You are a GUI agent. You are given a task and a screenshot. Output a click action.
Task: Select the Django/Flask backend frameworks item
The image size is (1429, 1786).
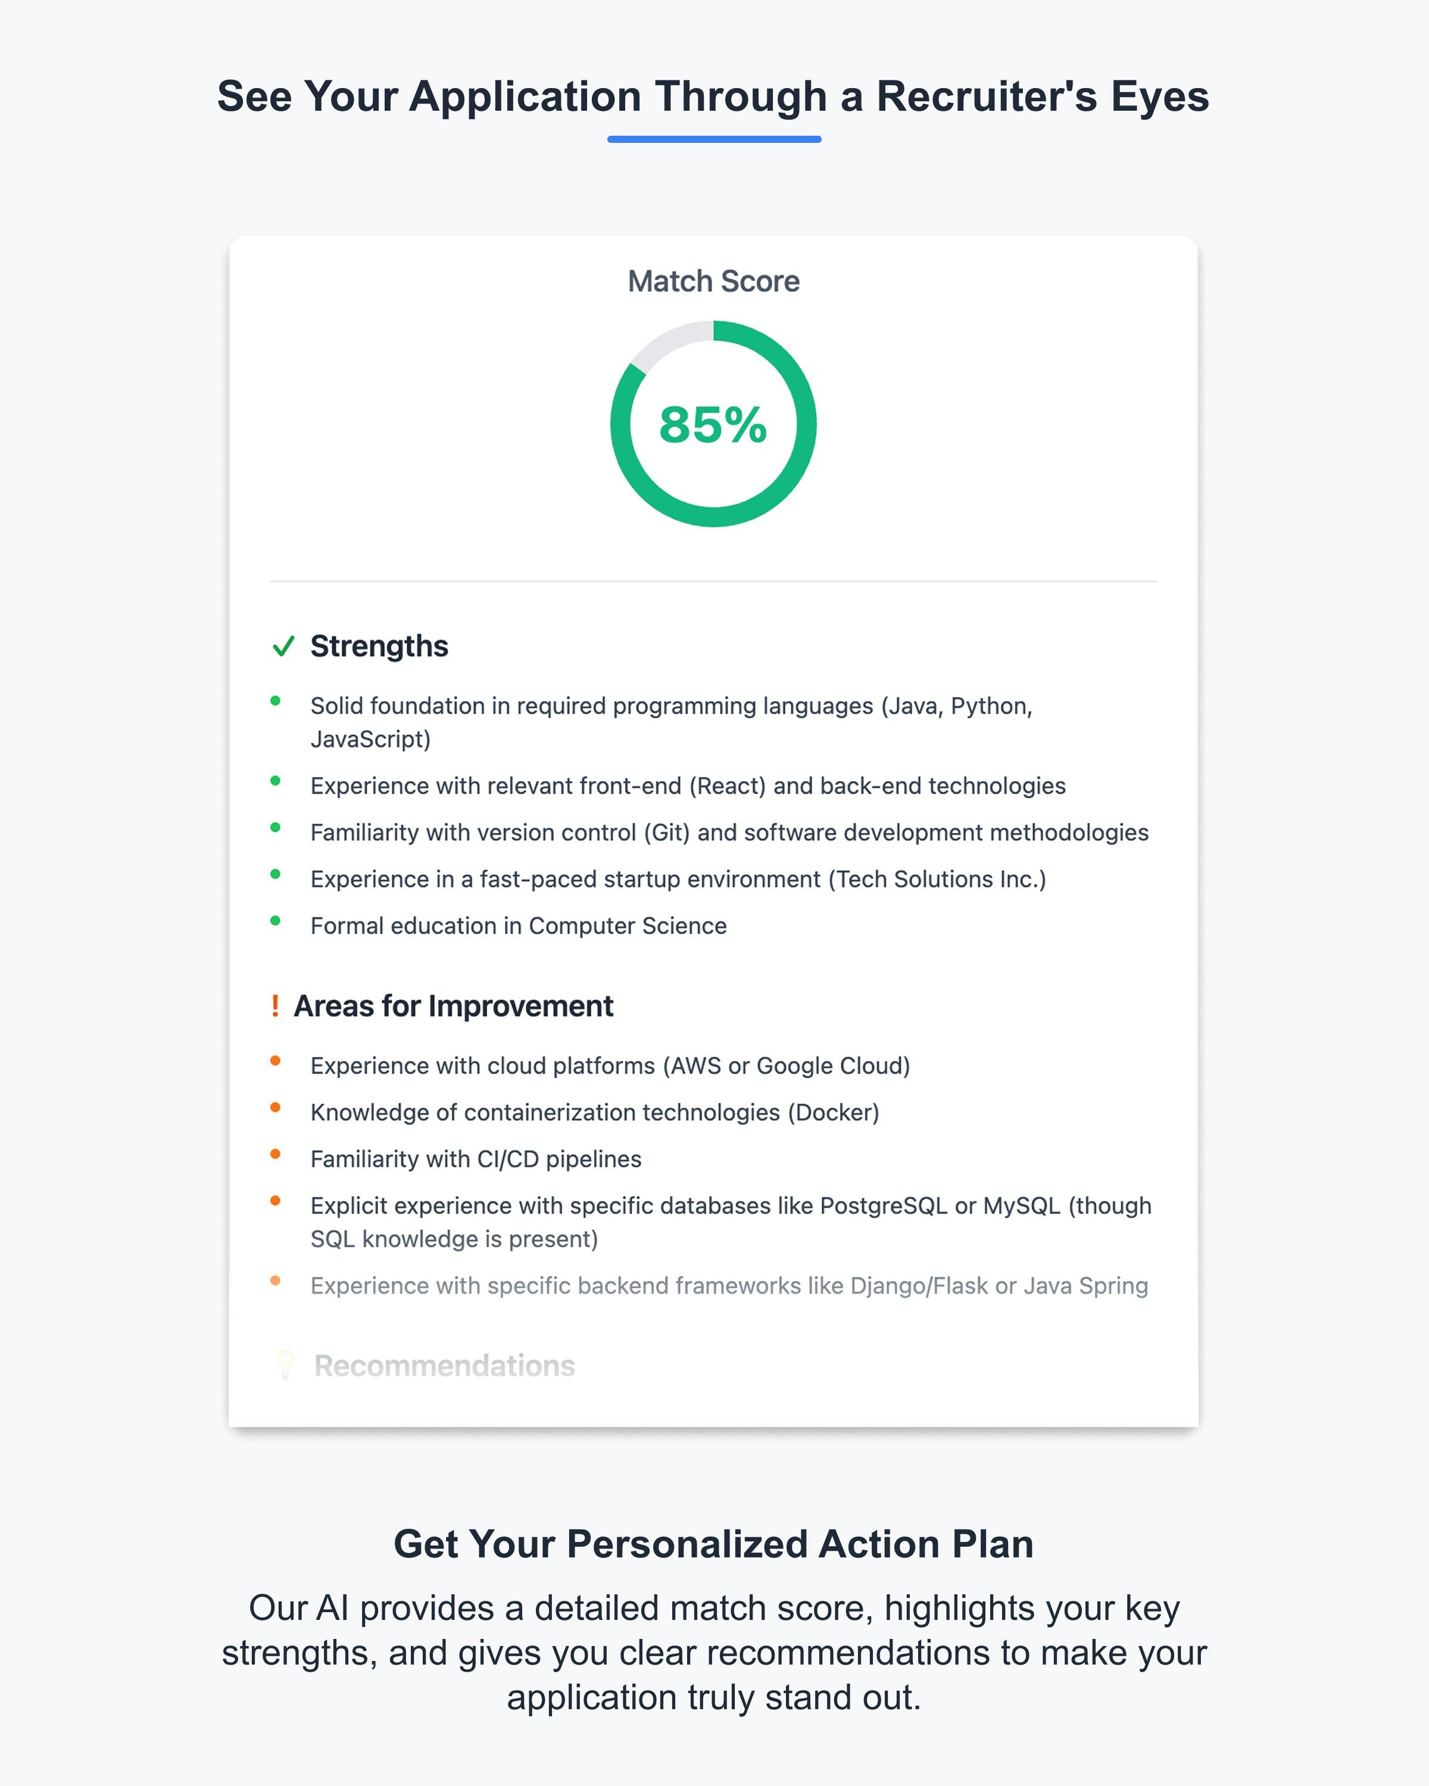click(729, 1286)
